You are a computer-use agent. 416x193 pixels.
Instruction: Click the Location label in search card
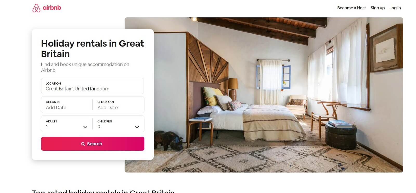click(53, 83)
